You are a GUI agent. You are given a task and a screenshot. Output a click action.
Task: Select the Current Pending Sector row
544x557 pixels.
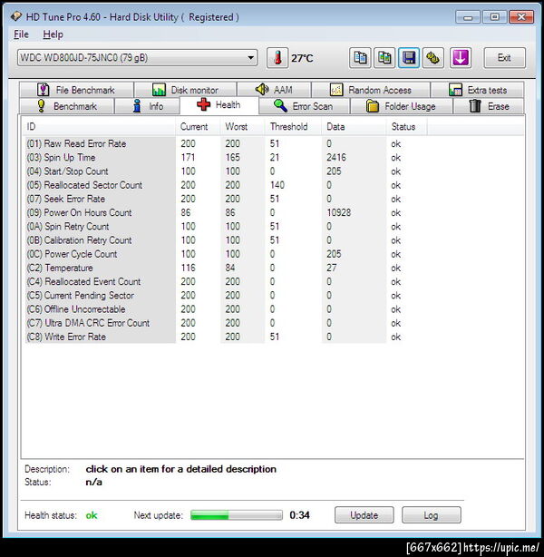pyautogui.click(x=226, y=296)
